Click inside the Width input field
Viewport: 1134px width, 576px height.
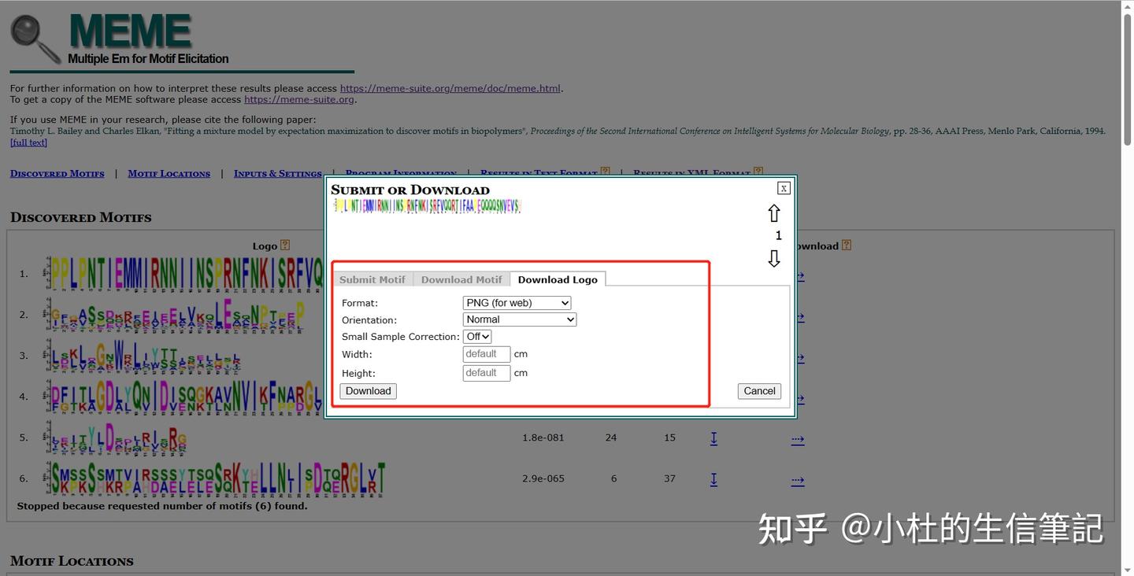(486, 353)
